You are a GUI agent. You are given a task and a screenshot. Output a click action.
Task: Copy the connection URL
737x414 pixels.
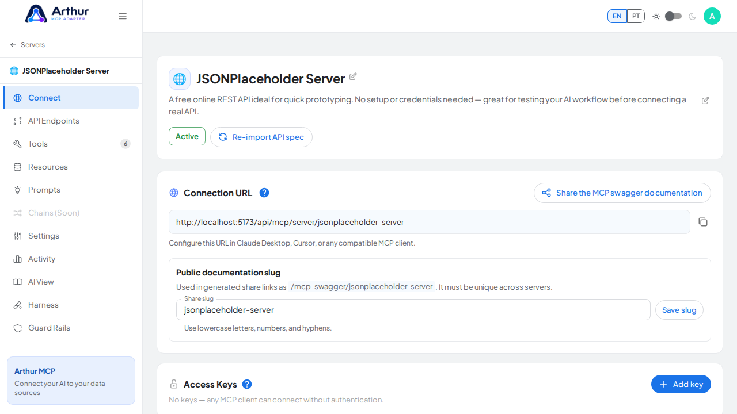703,222
